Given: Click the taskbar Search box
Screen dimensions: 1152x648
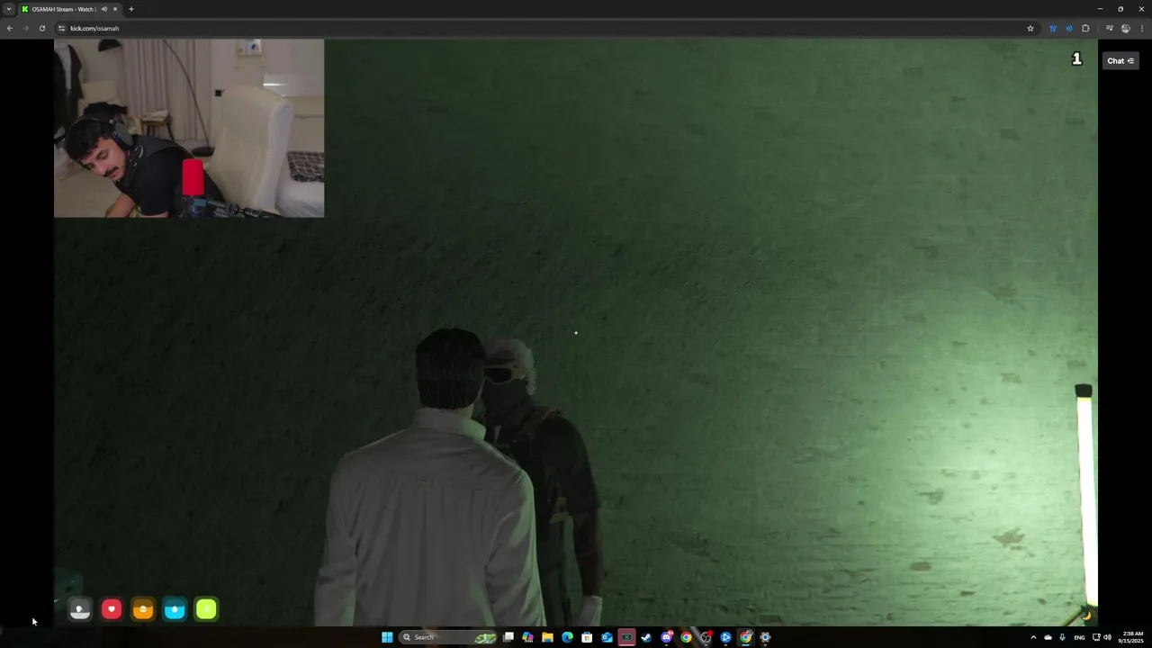Looking at the screenshot, I should (448, 637).
